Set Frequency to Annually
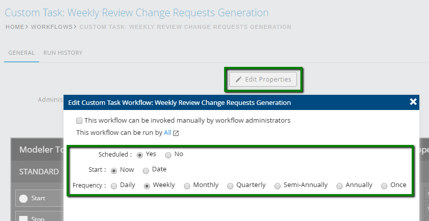This screenshot has height=221, width=429. (340, 186)
